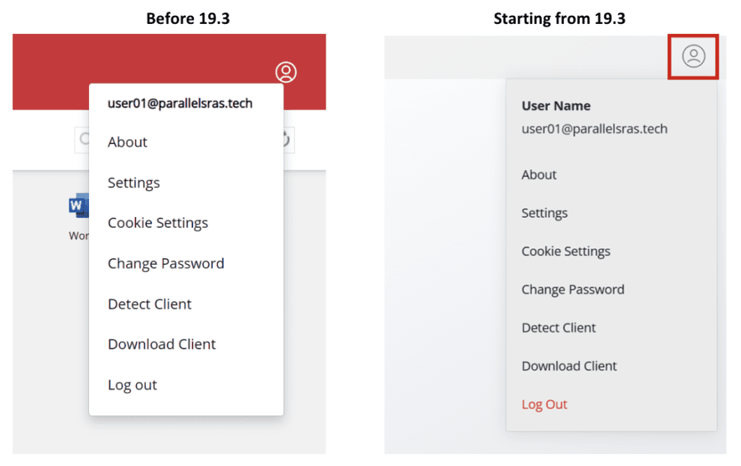This screenshot has width=741, height=466.
Task: Select About in the pre-19.3 menu
Action: tap(127, 142)
